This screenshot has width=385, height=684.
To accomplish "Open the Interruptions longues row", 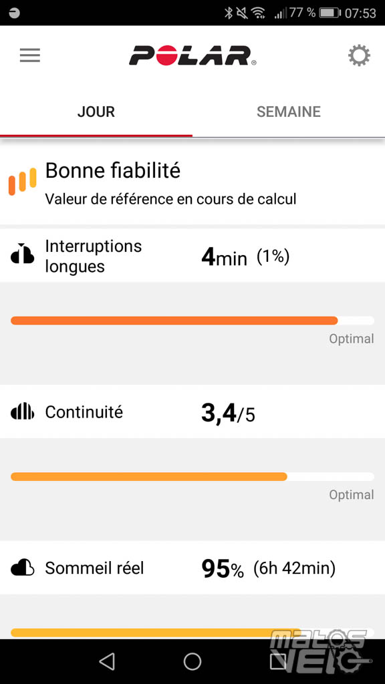I will 192,256.
